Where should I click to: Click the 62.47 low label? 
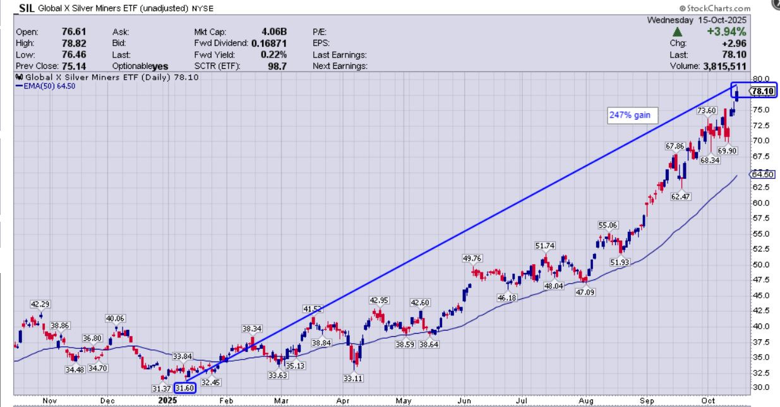click(681, 197)
